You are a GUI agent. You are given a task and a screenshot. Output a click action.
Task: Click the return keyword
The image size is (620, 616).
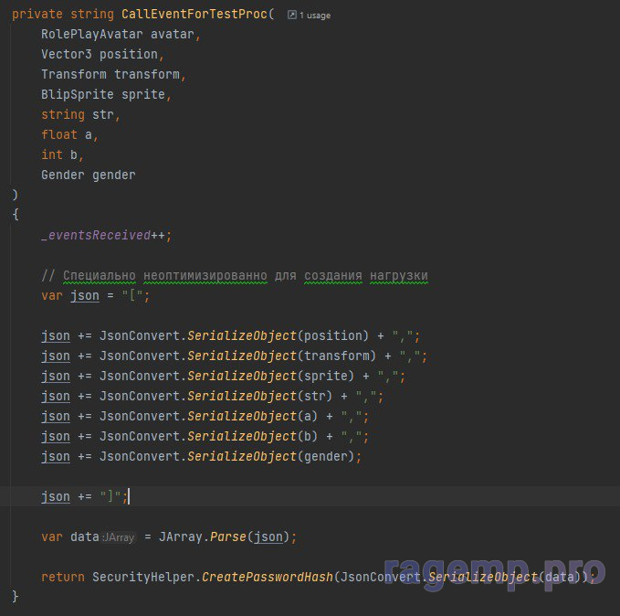tap(62, 577)
